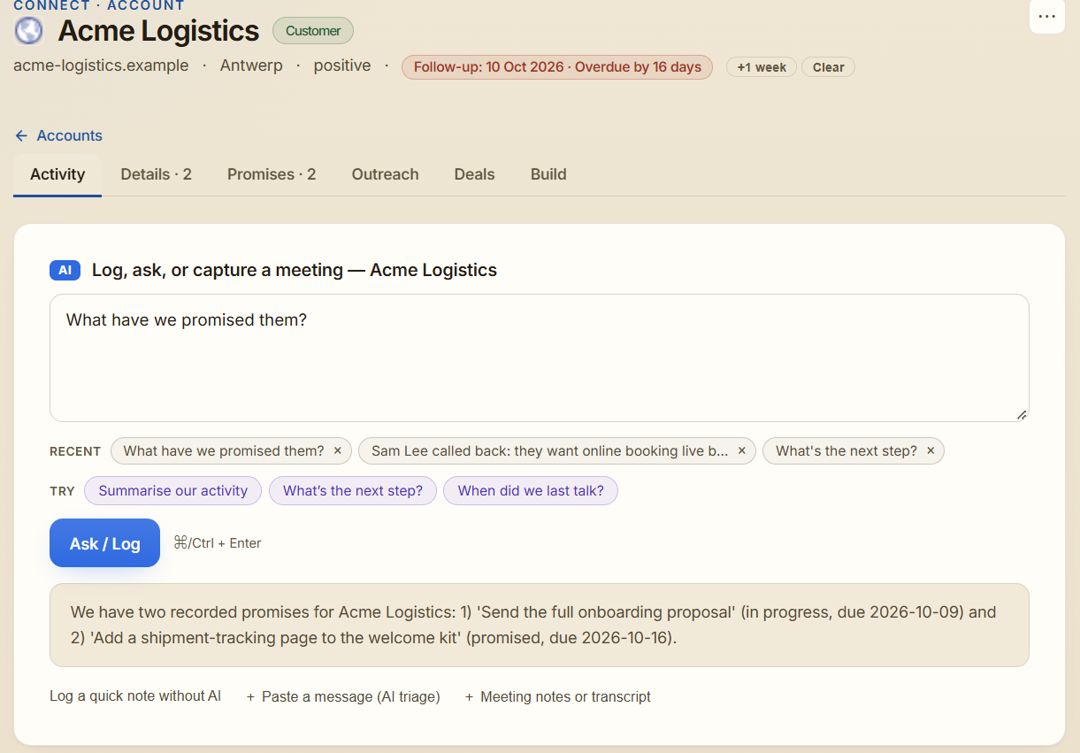Screen dimensions: 1080x753
Task: Click the AI answer about recorded promises
Action: click(540, 625)
